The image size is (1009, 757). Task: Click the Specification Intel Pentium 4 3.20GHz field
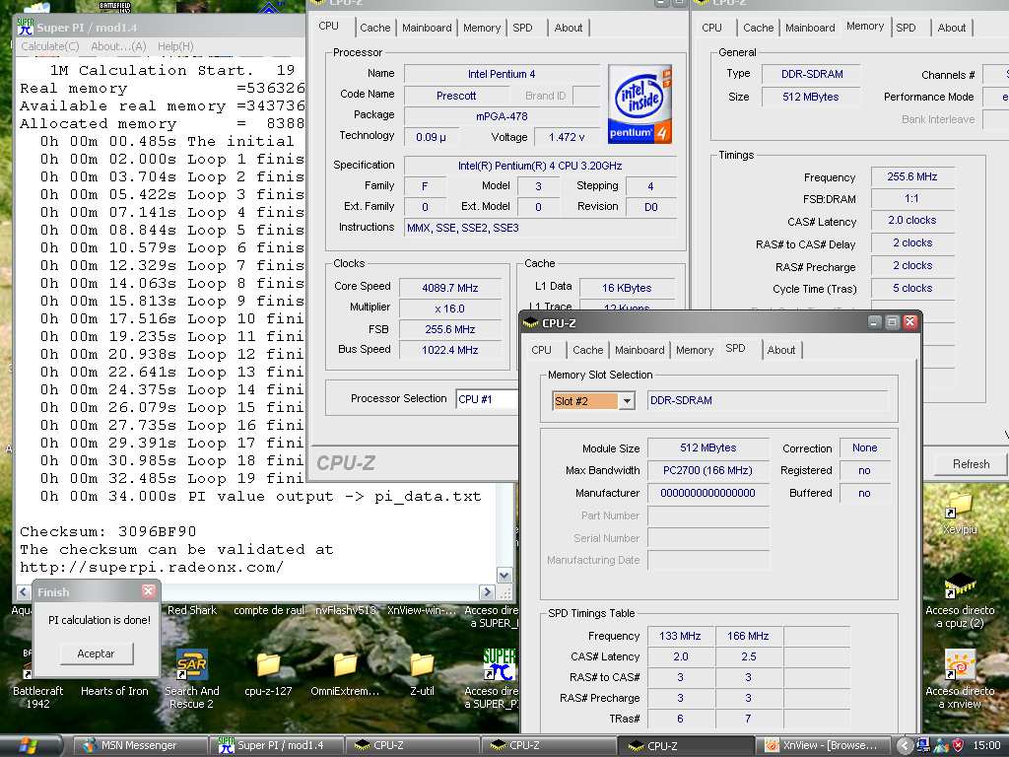(x=540, y=166)
